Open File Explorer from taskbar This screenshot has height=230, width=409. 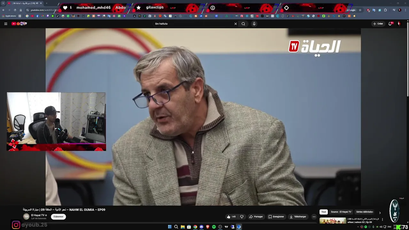[x=182, y=227]
